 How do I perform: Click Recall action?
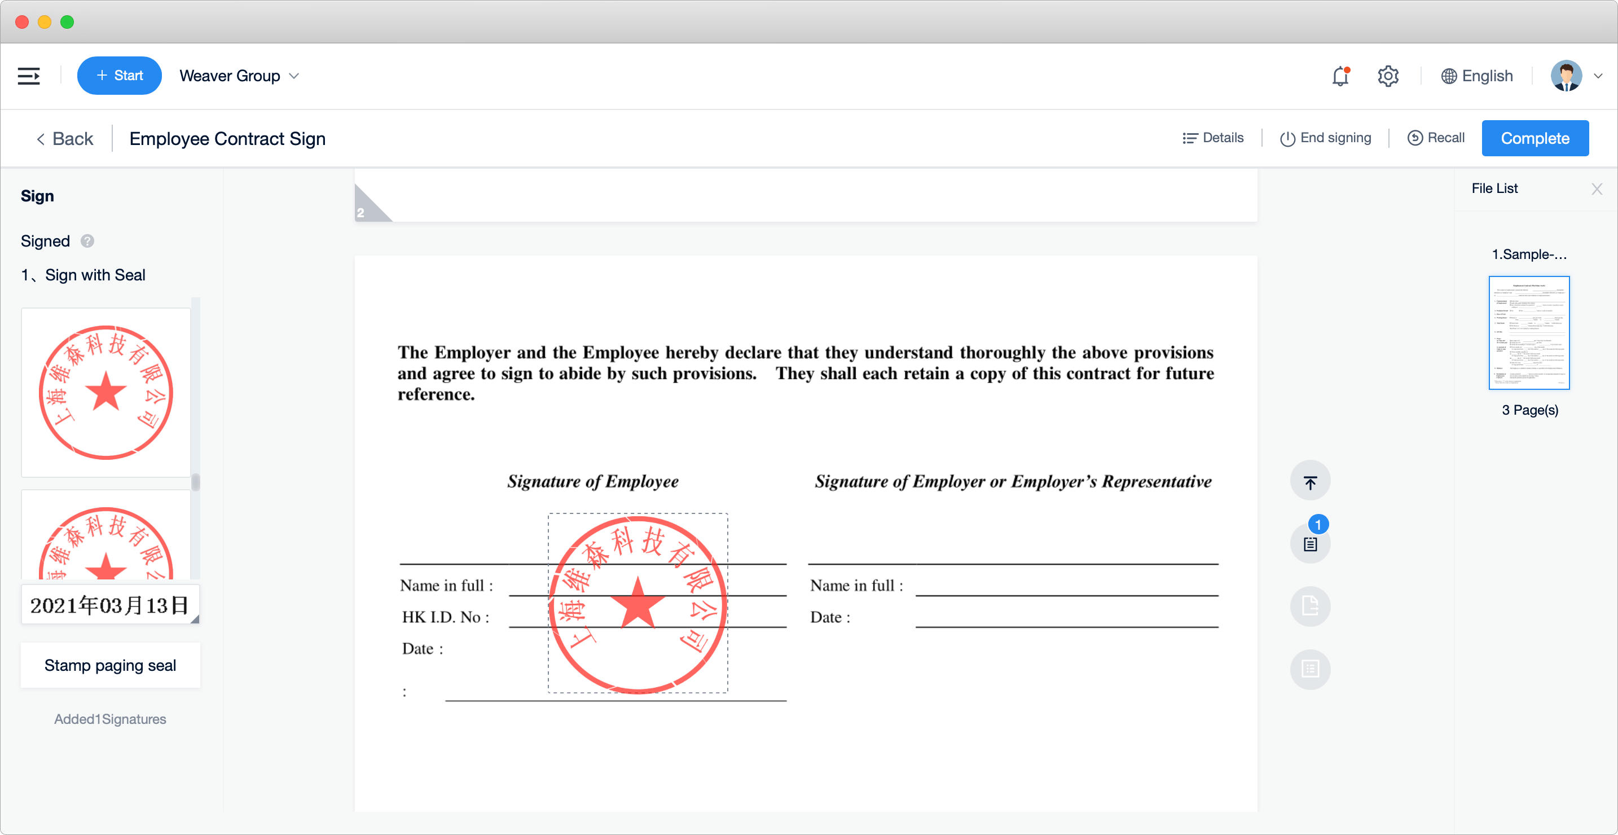tap(1436, 138)
